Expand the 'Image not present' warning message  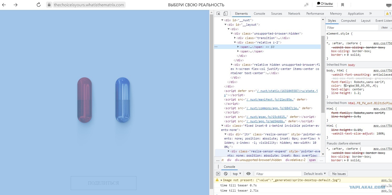click(x=221, y=180)
